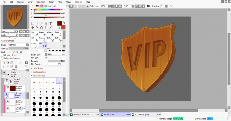231x121 pixels.
Task: Select brush size preset 10
Action: (34, 99)
